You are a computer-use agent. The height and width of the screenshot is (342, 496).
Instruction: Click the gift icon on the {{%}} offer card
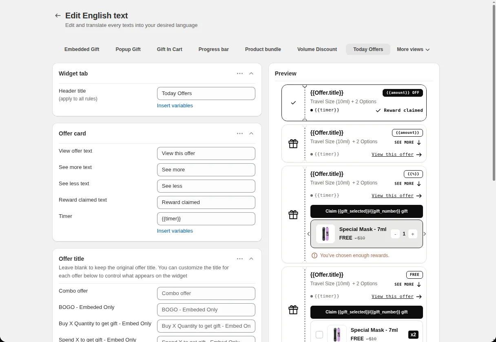tap(293, 214)
